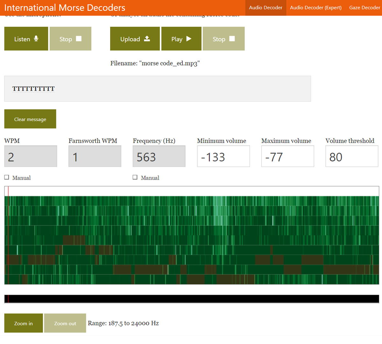Viewport: 382px width, 344px height.
Task: Click the "Range: 187.5 to 24000 Hz" text
Action: [x=123, y=323]
